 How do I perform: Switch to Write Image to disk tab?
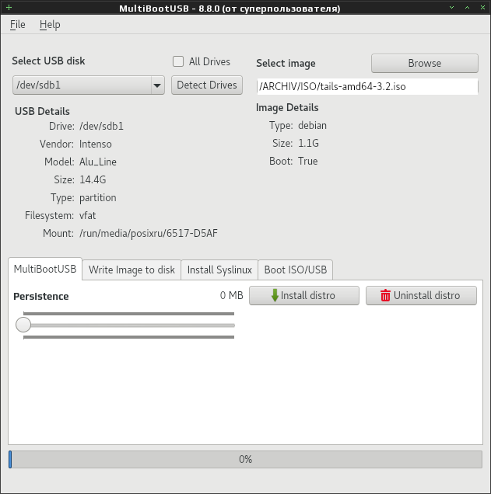(x=132, y=270)
